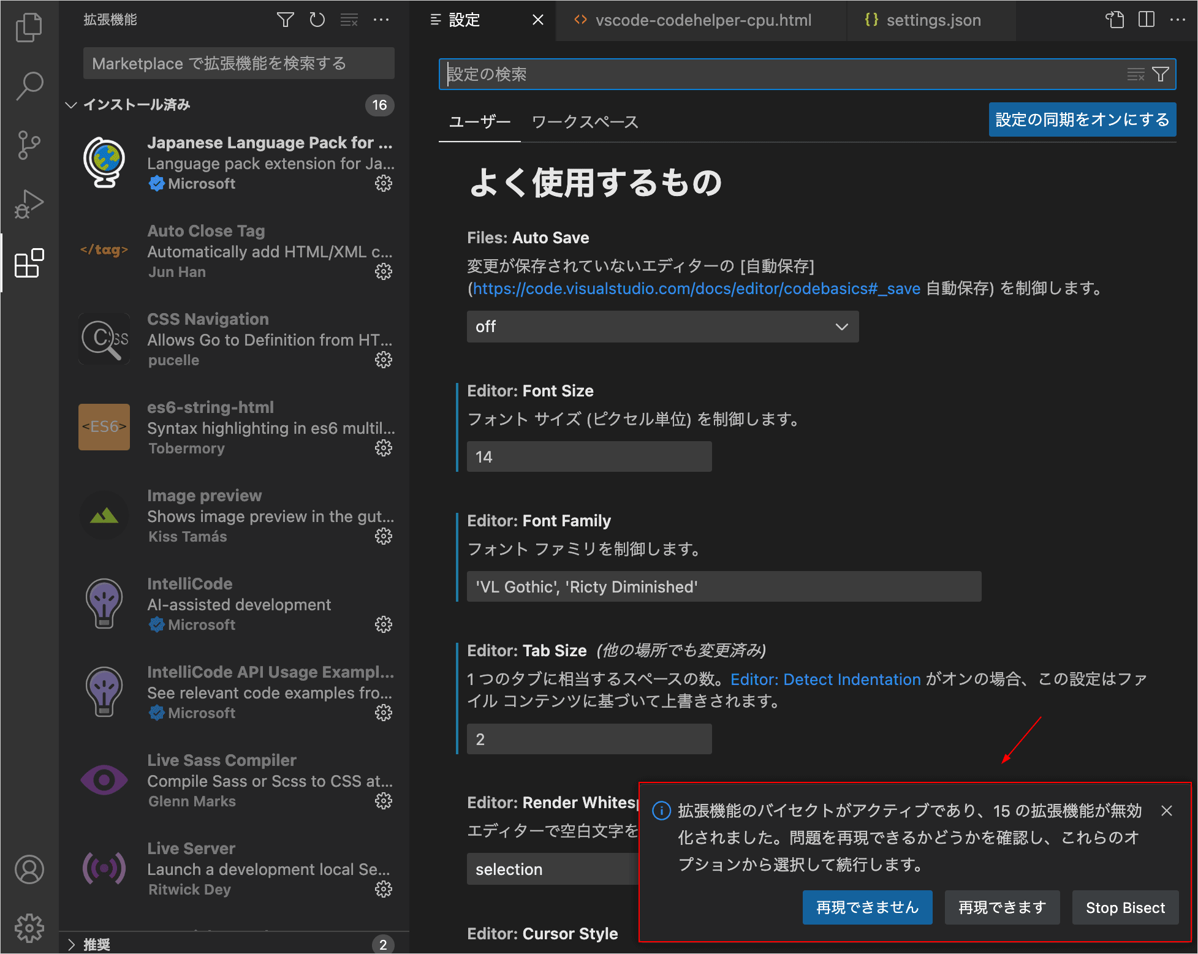
Task: Click 設定の同期をオンにする button
Action: coord(1082,119)
